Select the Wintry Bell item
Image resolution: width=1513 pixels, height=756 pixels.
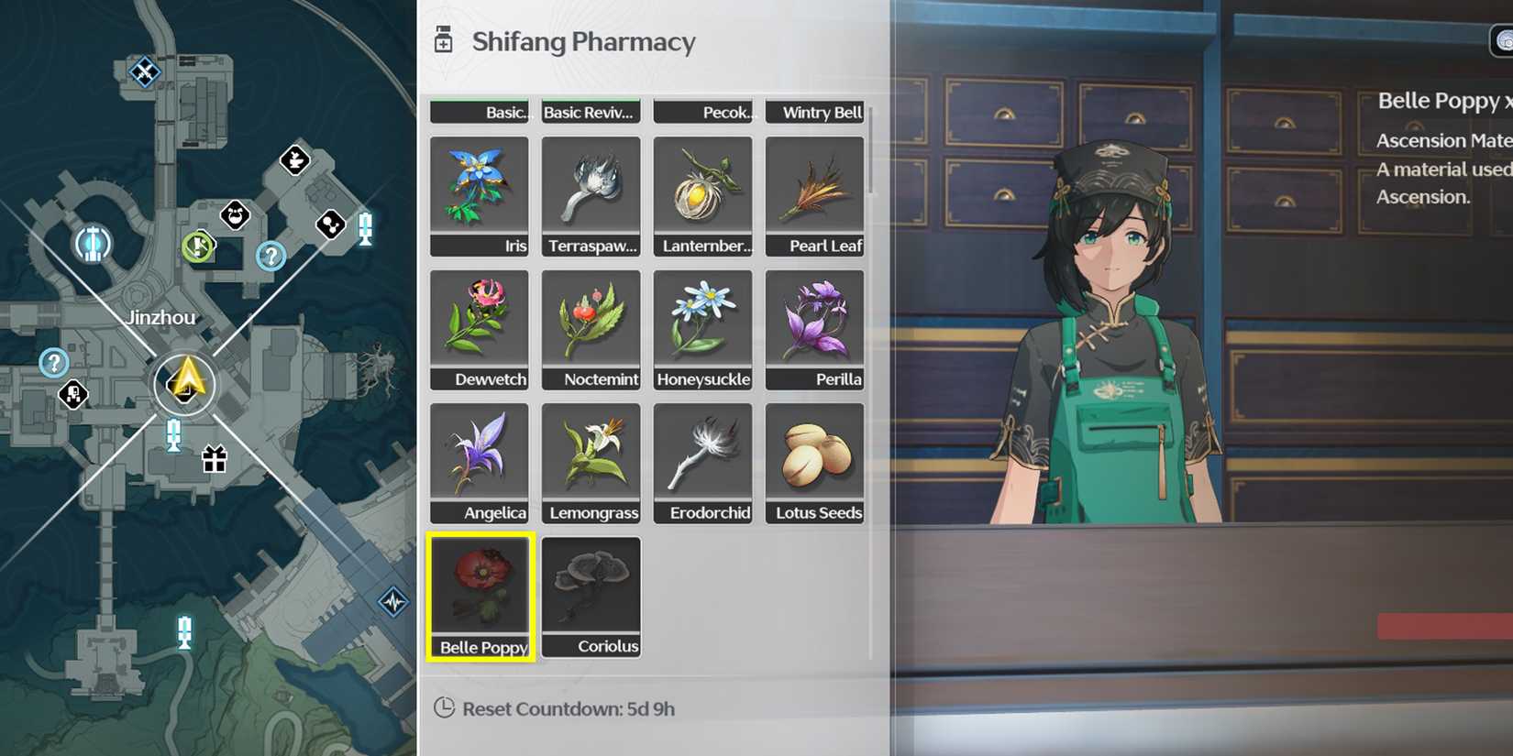click(814, 112)
